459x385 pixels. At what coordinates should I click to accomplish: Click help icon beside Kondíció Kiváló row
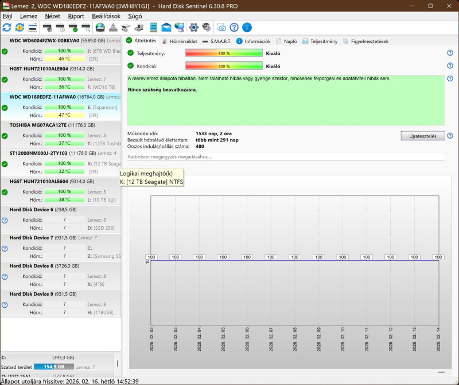coord(450,66)
